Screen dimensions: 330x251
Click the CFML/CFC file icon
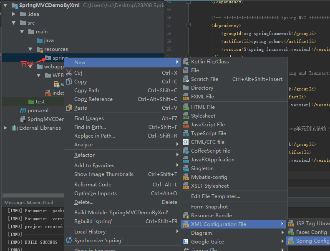(186, 142)
